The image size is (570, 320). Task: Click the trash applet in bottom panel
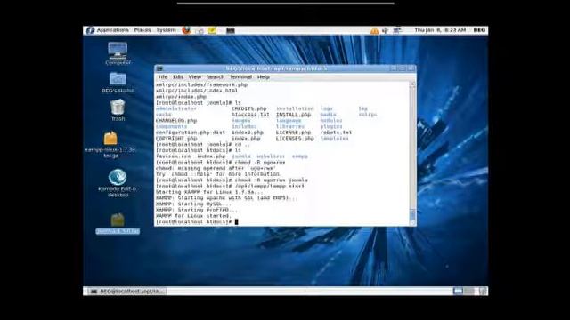pos(483,291)
